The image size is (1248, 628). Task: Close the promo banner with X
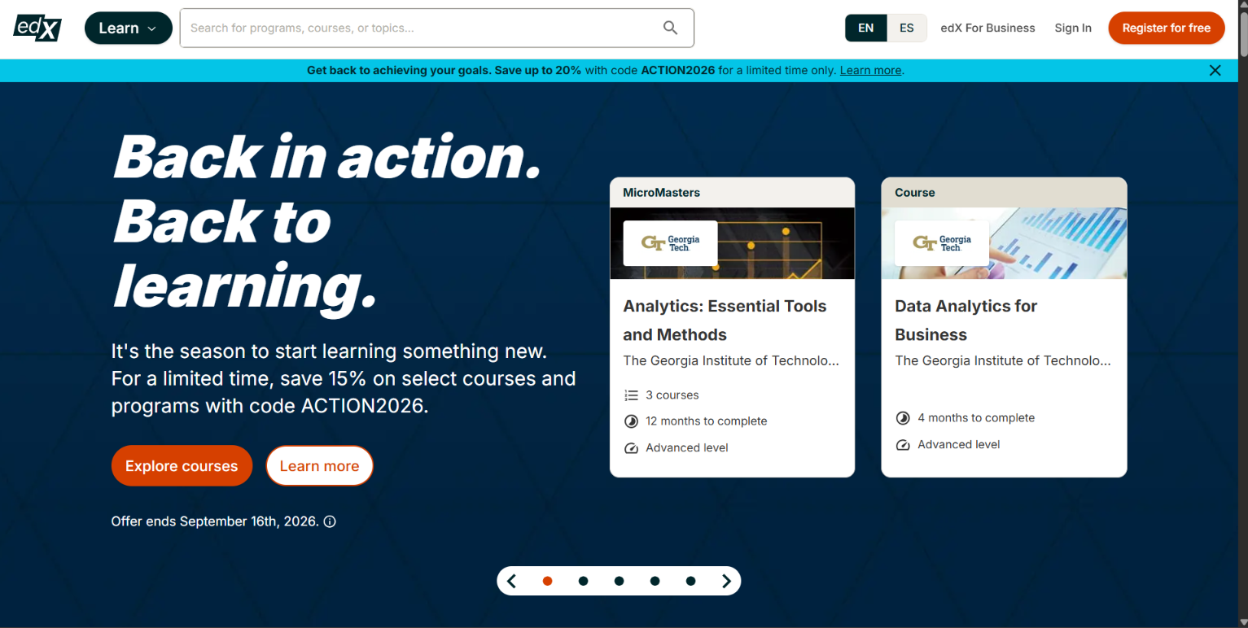click(x=1215, y=71)
